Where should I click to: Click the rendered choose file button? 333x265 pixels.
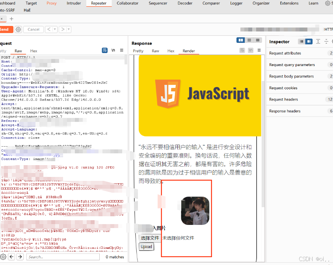tap(150, 238)
